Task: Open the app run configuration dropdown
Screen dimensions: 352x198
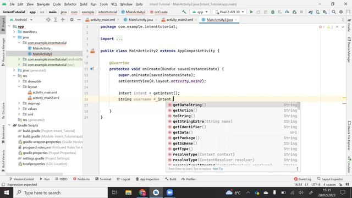Action: pos(200,12)
